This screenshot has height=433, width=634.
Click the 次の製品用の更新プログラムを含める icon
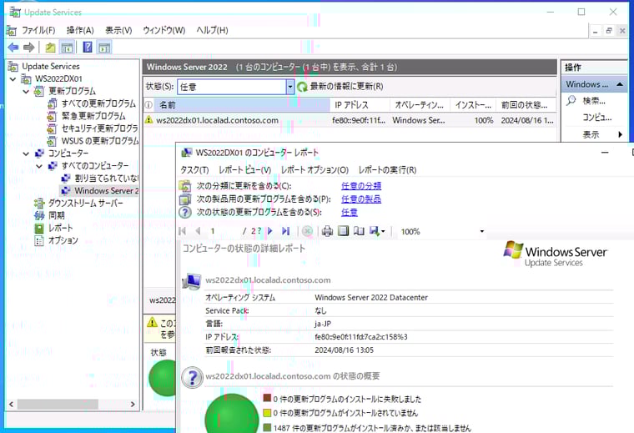[185, 199]
